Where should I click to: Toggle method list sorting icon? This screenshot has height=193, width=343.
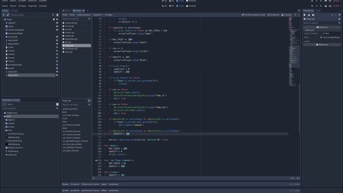[x=89, y=101]
